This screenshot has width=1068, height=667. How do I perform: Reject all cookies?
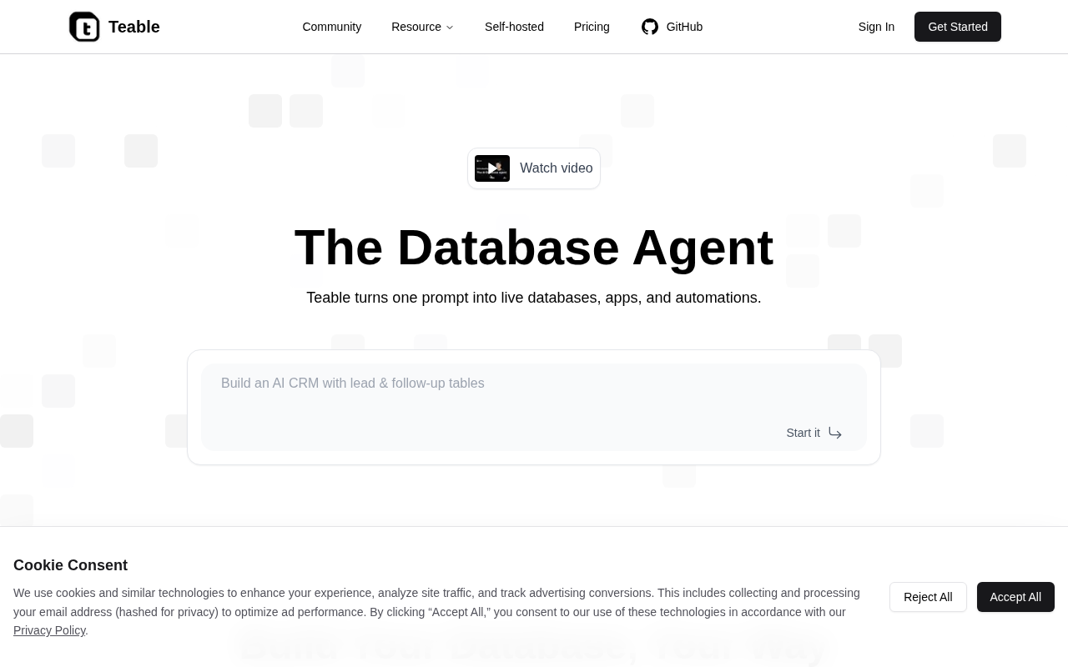point(927,597)
